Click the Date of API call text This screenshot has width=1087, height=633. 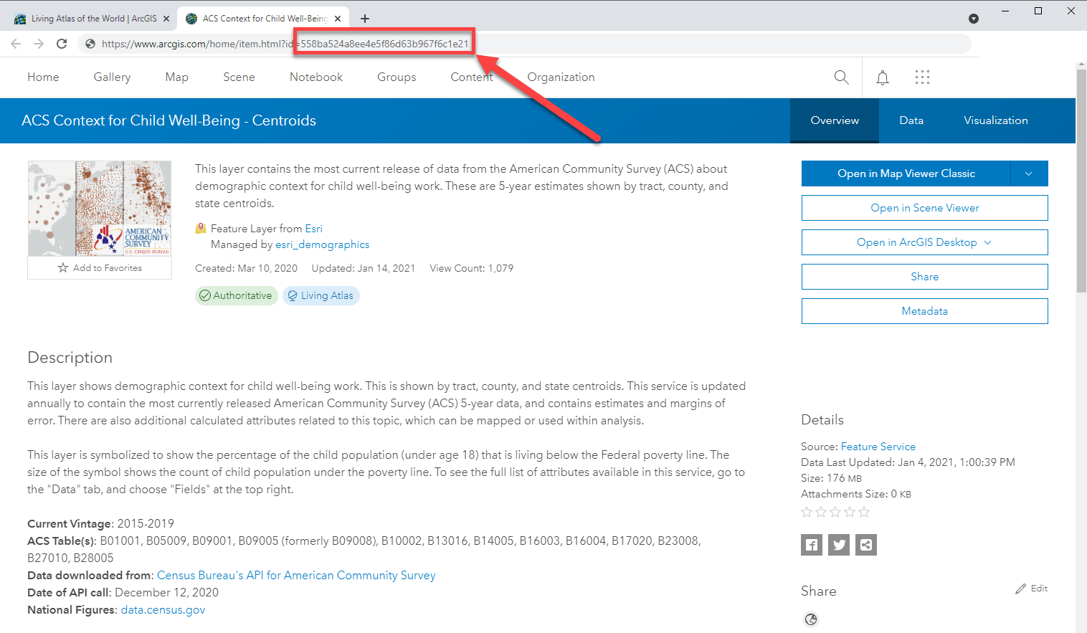[123, 593]
